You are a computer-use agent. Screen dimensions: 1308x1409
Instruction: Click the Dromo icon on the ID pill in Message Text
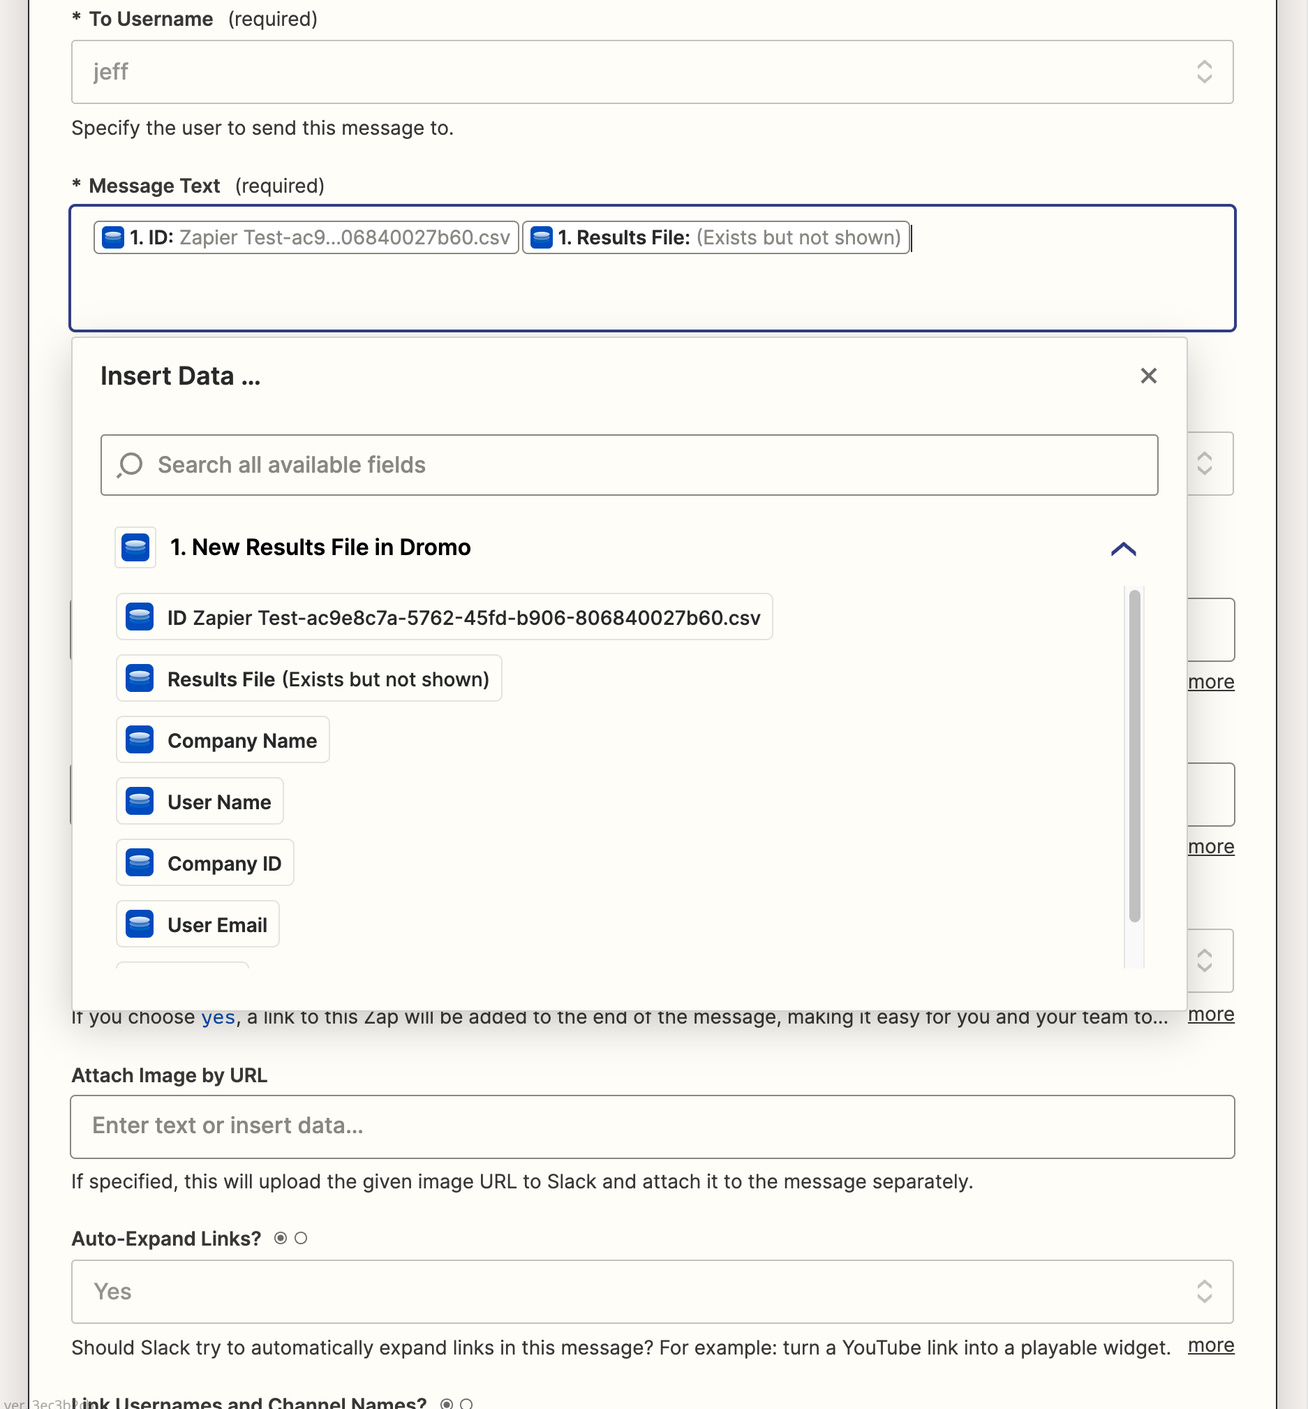[113, 237]
